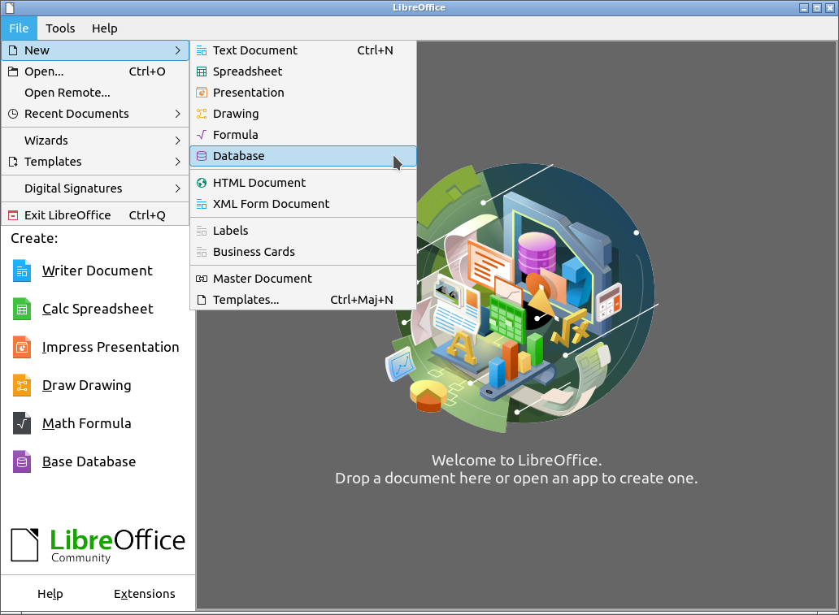The width and height of the screenshot is (839, 615).
Task: Click the Ctrl+O shortcut text
Action: (147, 71)
